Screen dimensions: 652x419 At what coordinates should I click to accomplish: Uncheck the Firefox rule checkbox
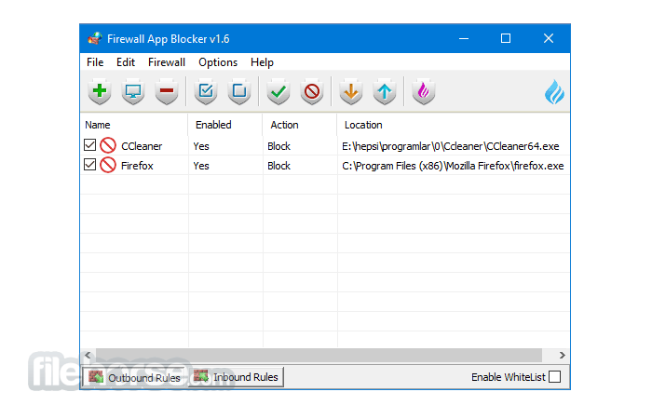(89, 165)
